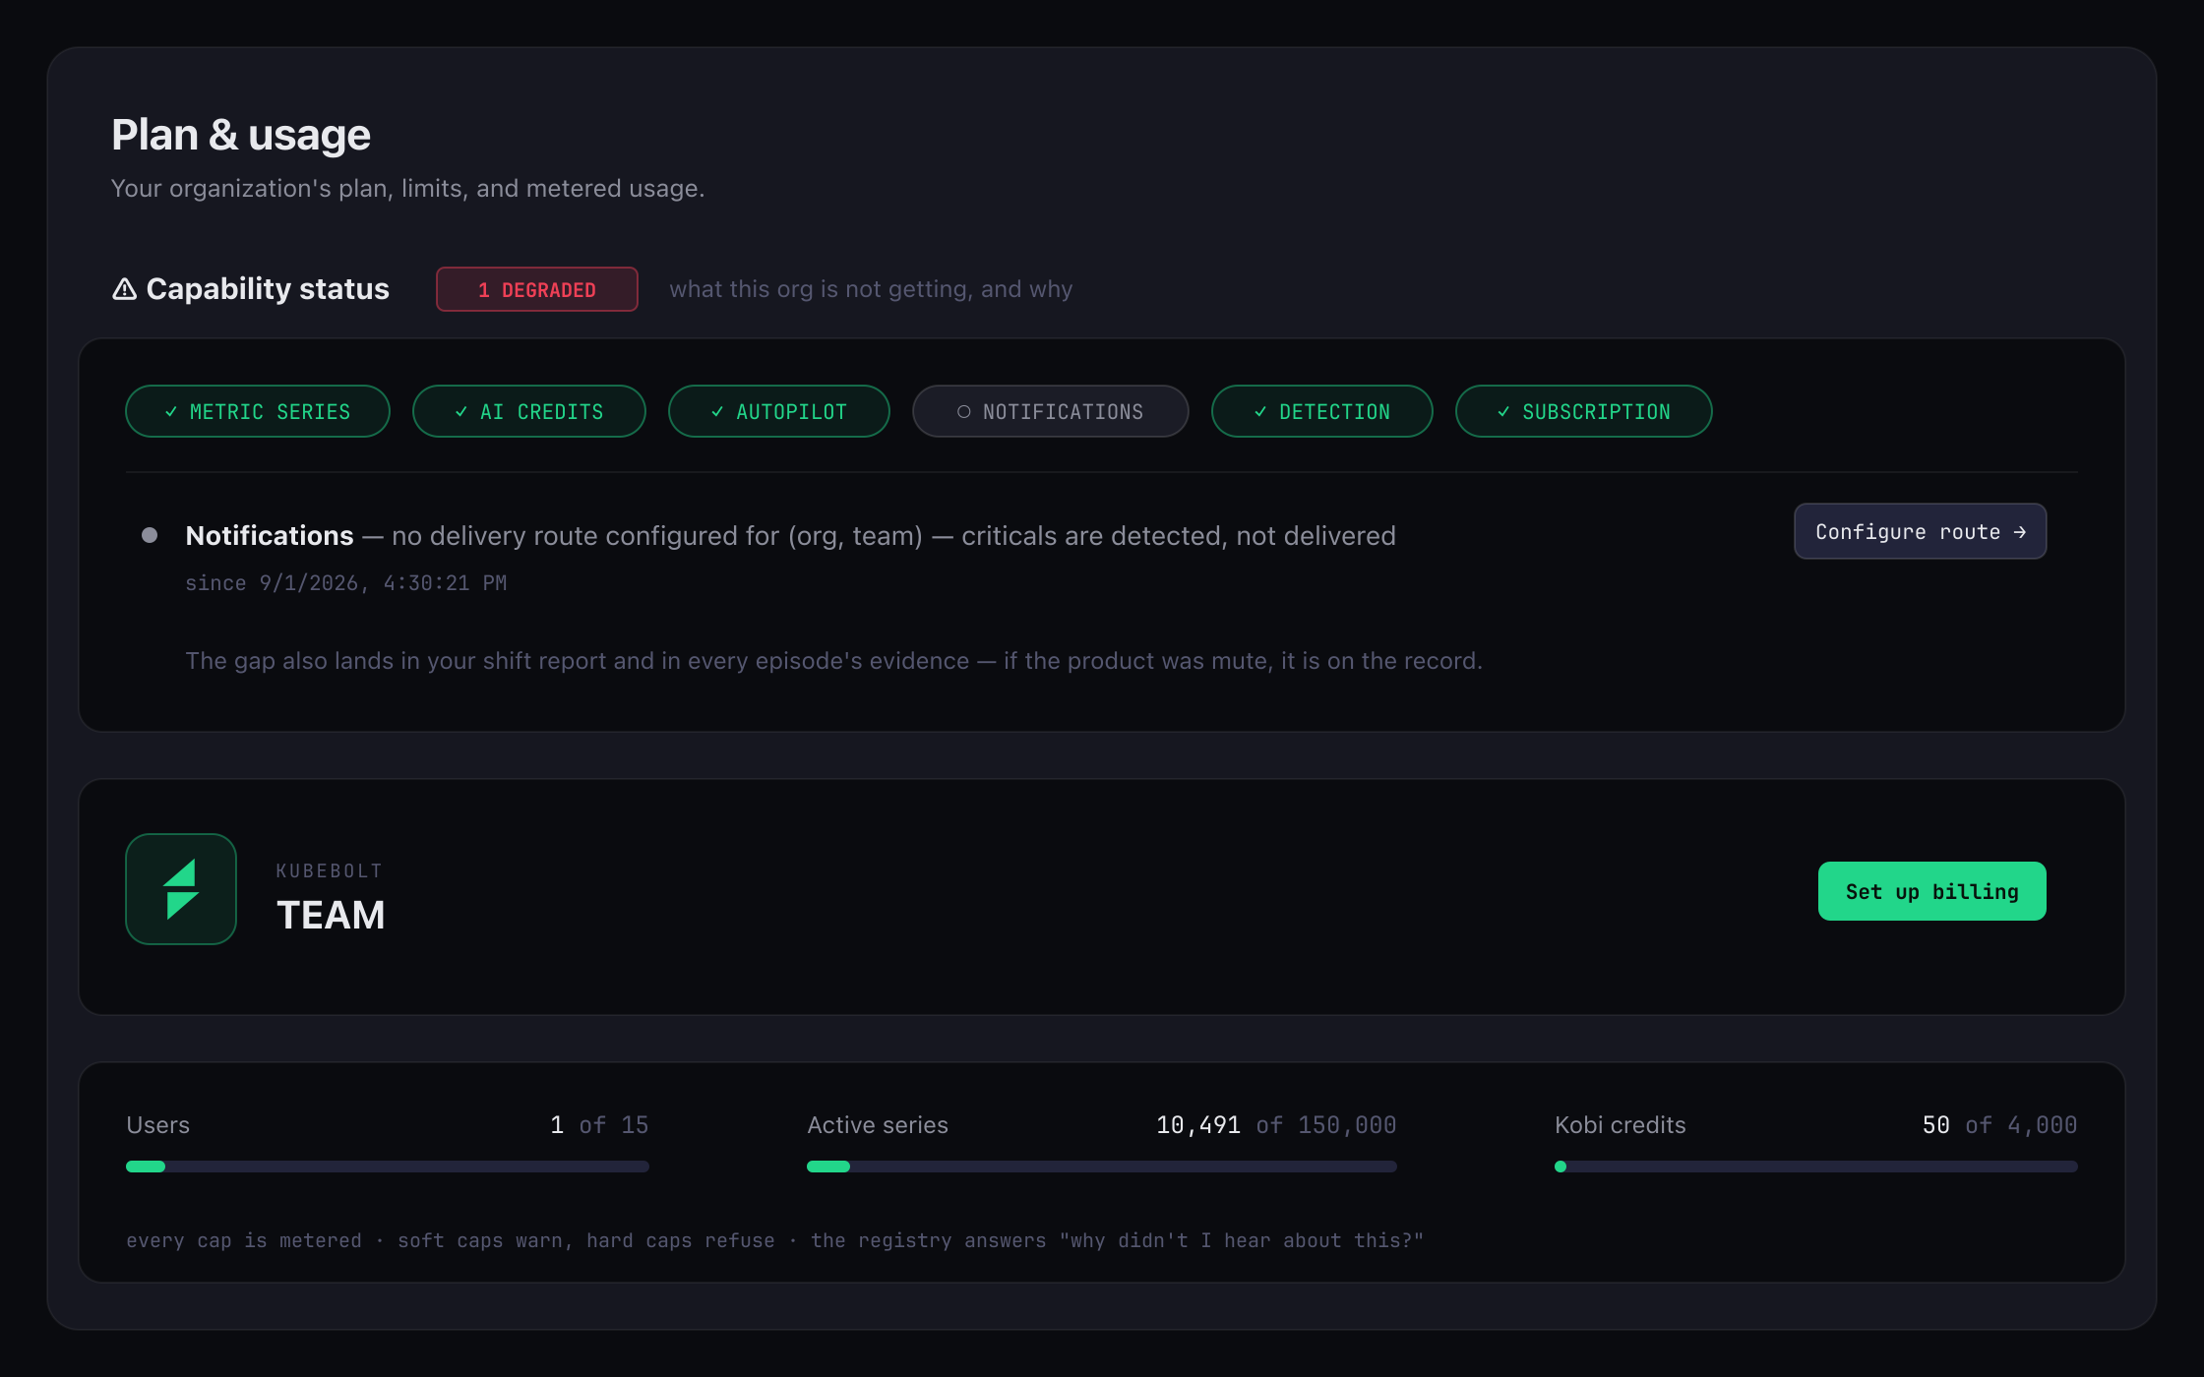Click the Users usage progress bar
This screenshot has height=1377, width=2204.
(x=388, y=1167)
